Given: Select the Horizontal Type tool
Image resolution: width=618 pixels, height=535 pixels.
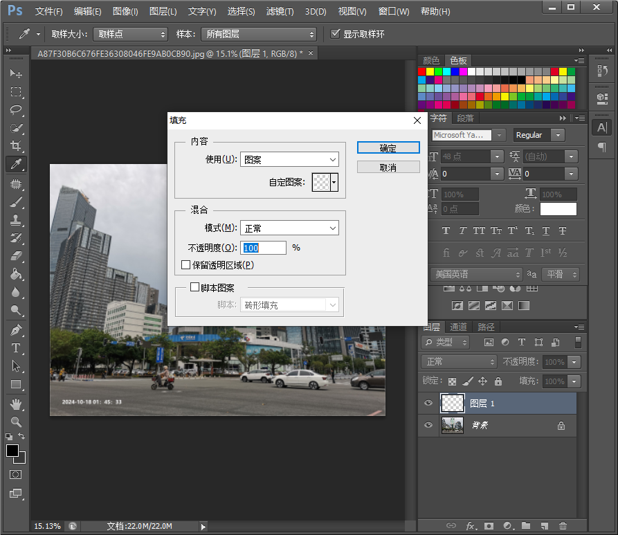Looking at the screenshot, I should click(16, 348).
